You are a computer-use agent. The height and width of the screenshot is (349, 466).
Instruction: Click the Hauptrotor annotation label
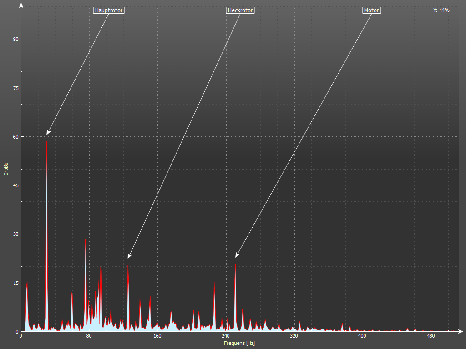108,10
